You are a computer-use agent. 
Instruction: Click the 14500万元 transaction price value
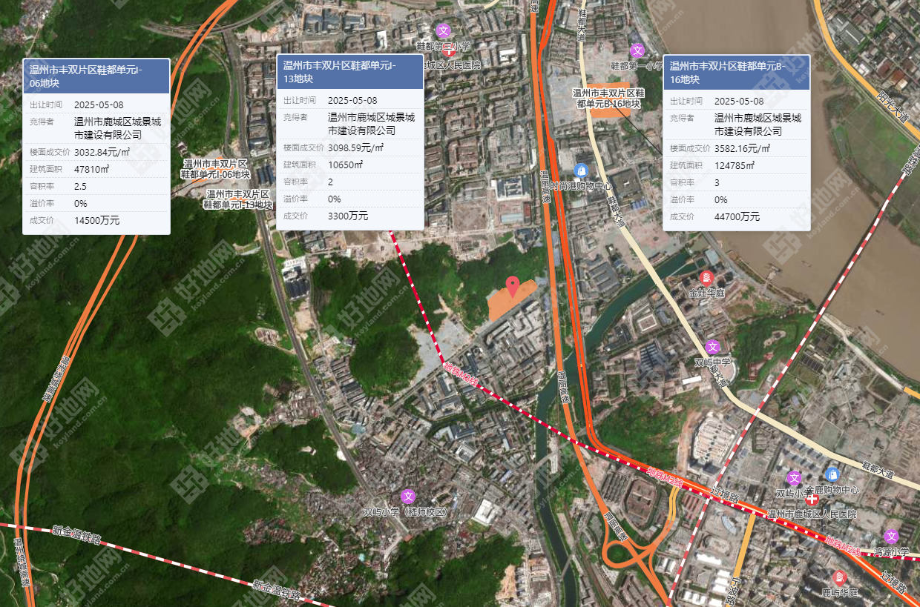point(96,220)
